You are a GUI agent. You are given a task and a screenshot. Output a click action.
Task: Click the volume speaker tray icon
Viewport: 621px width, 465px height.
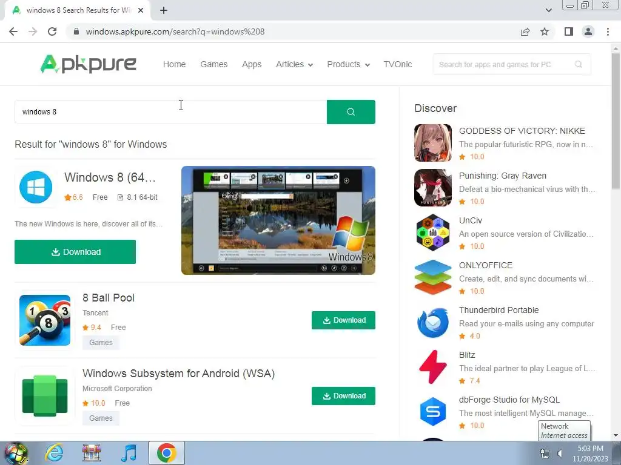click(560, 453)
